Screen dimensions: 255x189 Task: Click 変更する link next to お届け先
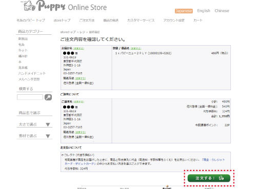pos(79,49)
